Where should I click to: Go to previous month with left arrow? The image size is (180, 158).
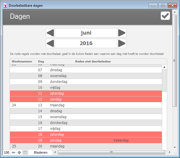click(50, 33)
